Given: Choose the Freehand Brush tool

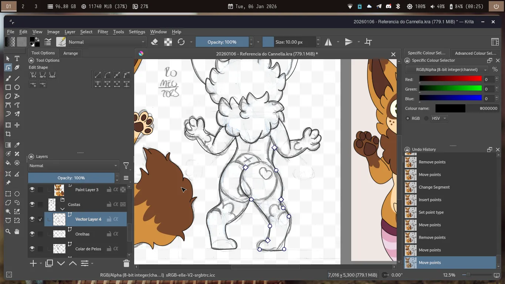Looking at the screenshot, I should click(x=8, y=78).
